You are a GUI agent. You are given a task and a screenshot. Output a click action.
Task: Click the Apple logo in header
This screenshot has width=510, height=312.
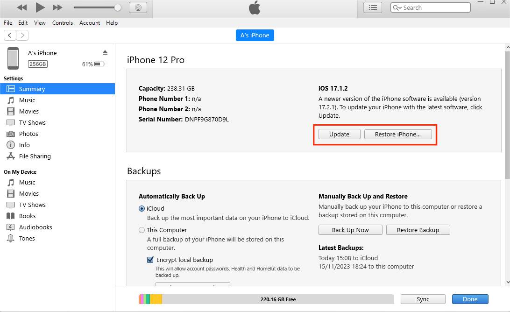255,7
